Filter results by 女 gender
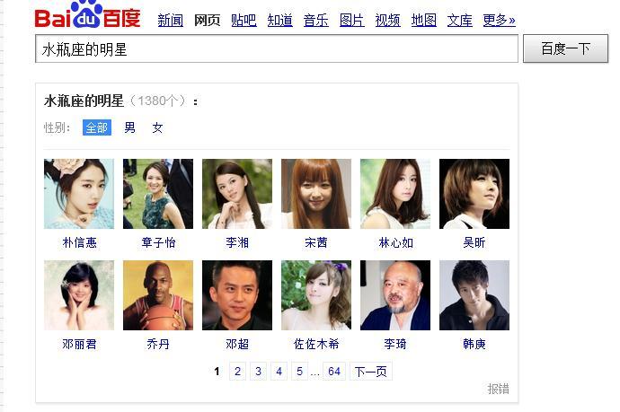 [x=157, y=127]
